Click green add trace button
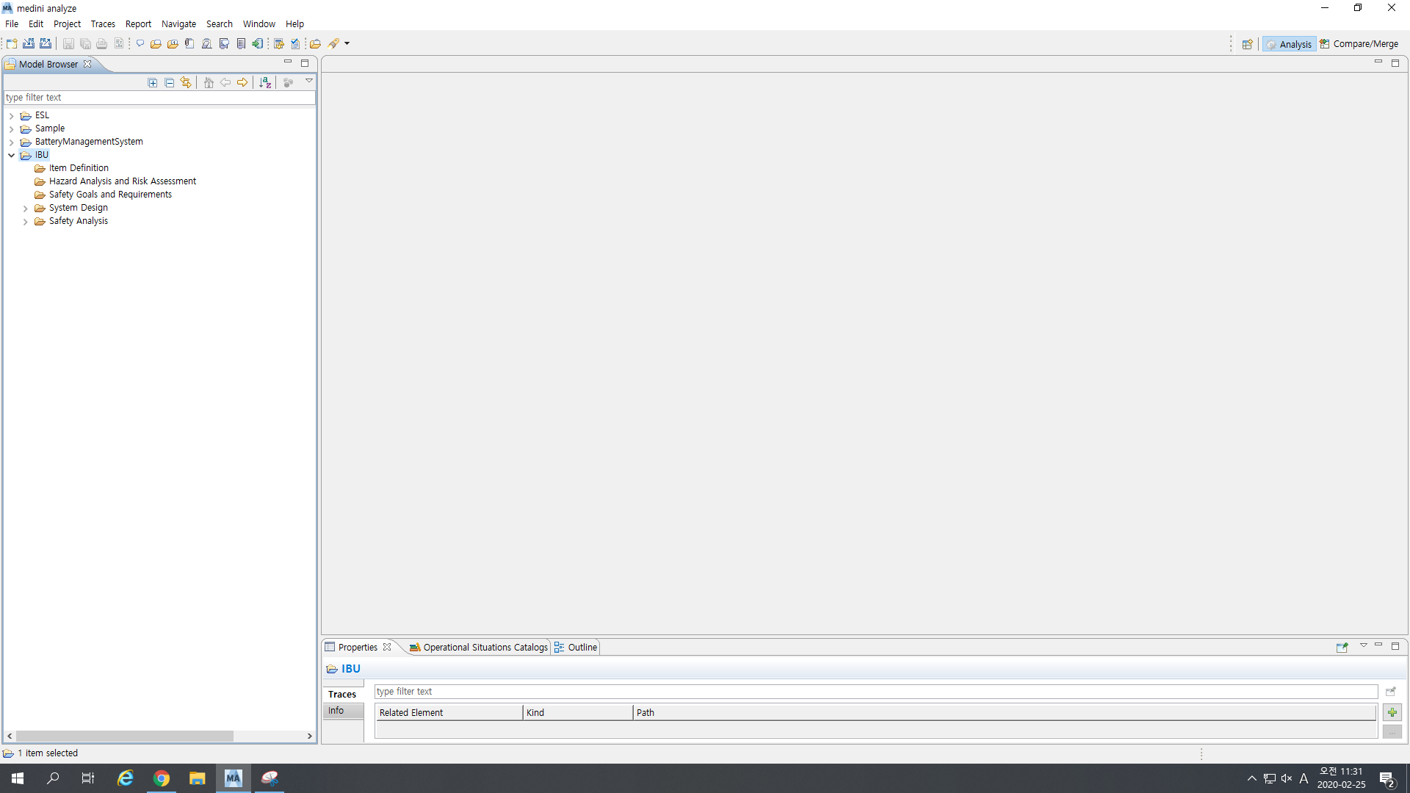Image resolution: width=1410 pixels, height=793 pixels. click(x=1392, y=712)
